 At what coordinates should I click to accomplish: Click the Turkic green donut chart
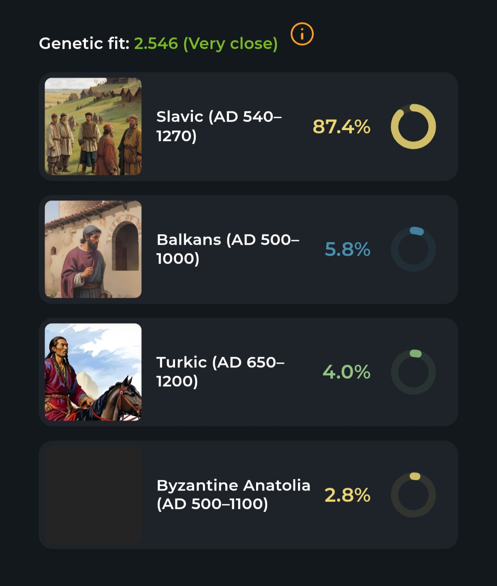(413, 372)
